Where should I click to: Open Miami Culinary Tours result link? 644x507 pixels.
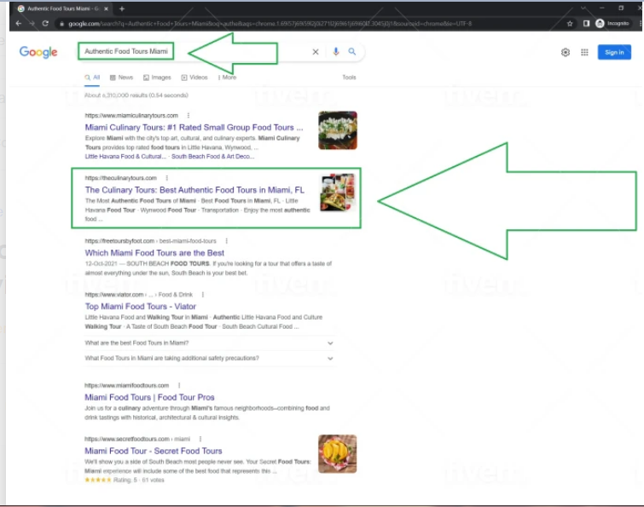click(194, 128)
